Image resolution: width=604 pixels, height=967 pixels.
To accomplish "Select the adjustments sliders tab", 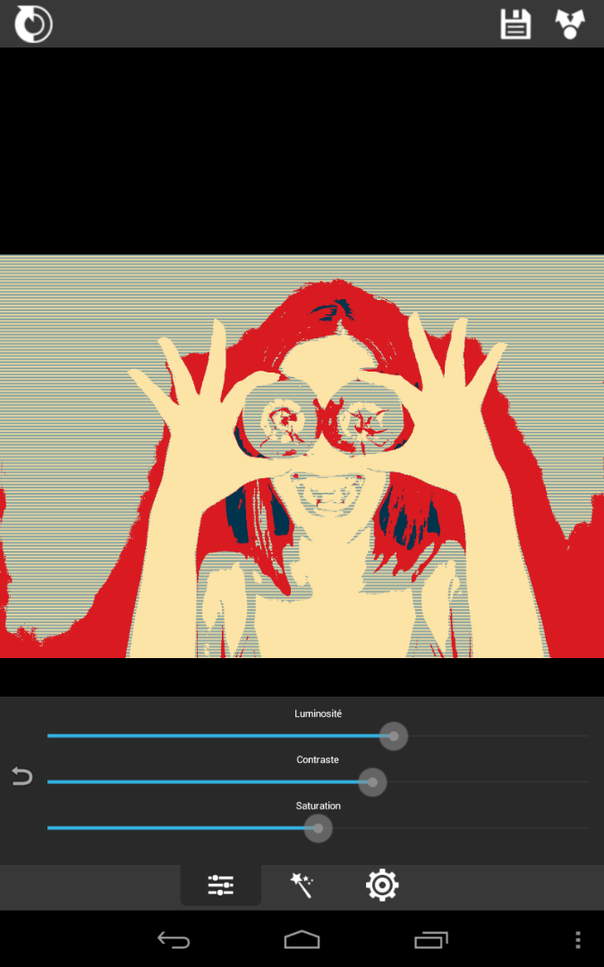I will [x=221, y=885].
